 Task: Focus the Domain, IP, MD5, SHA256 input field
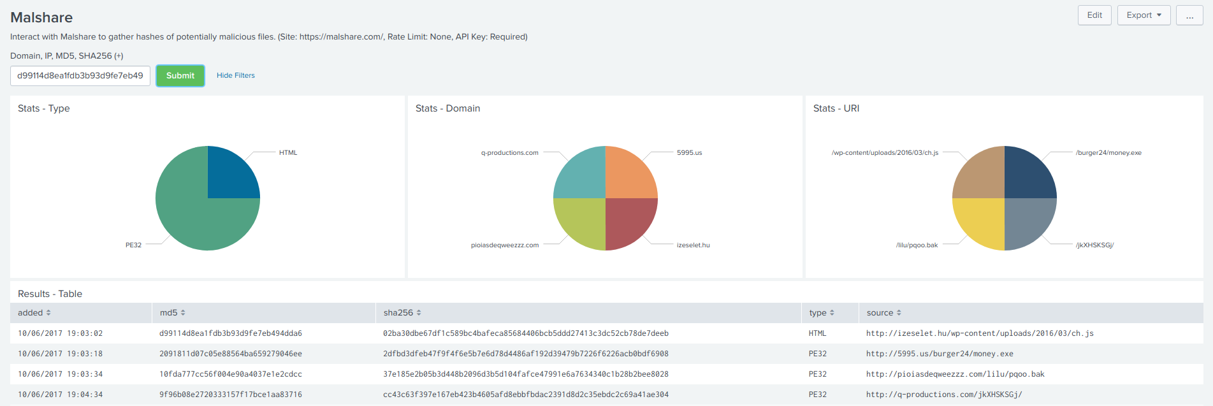coord(80,76)
